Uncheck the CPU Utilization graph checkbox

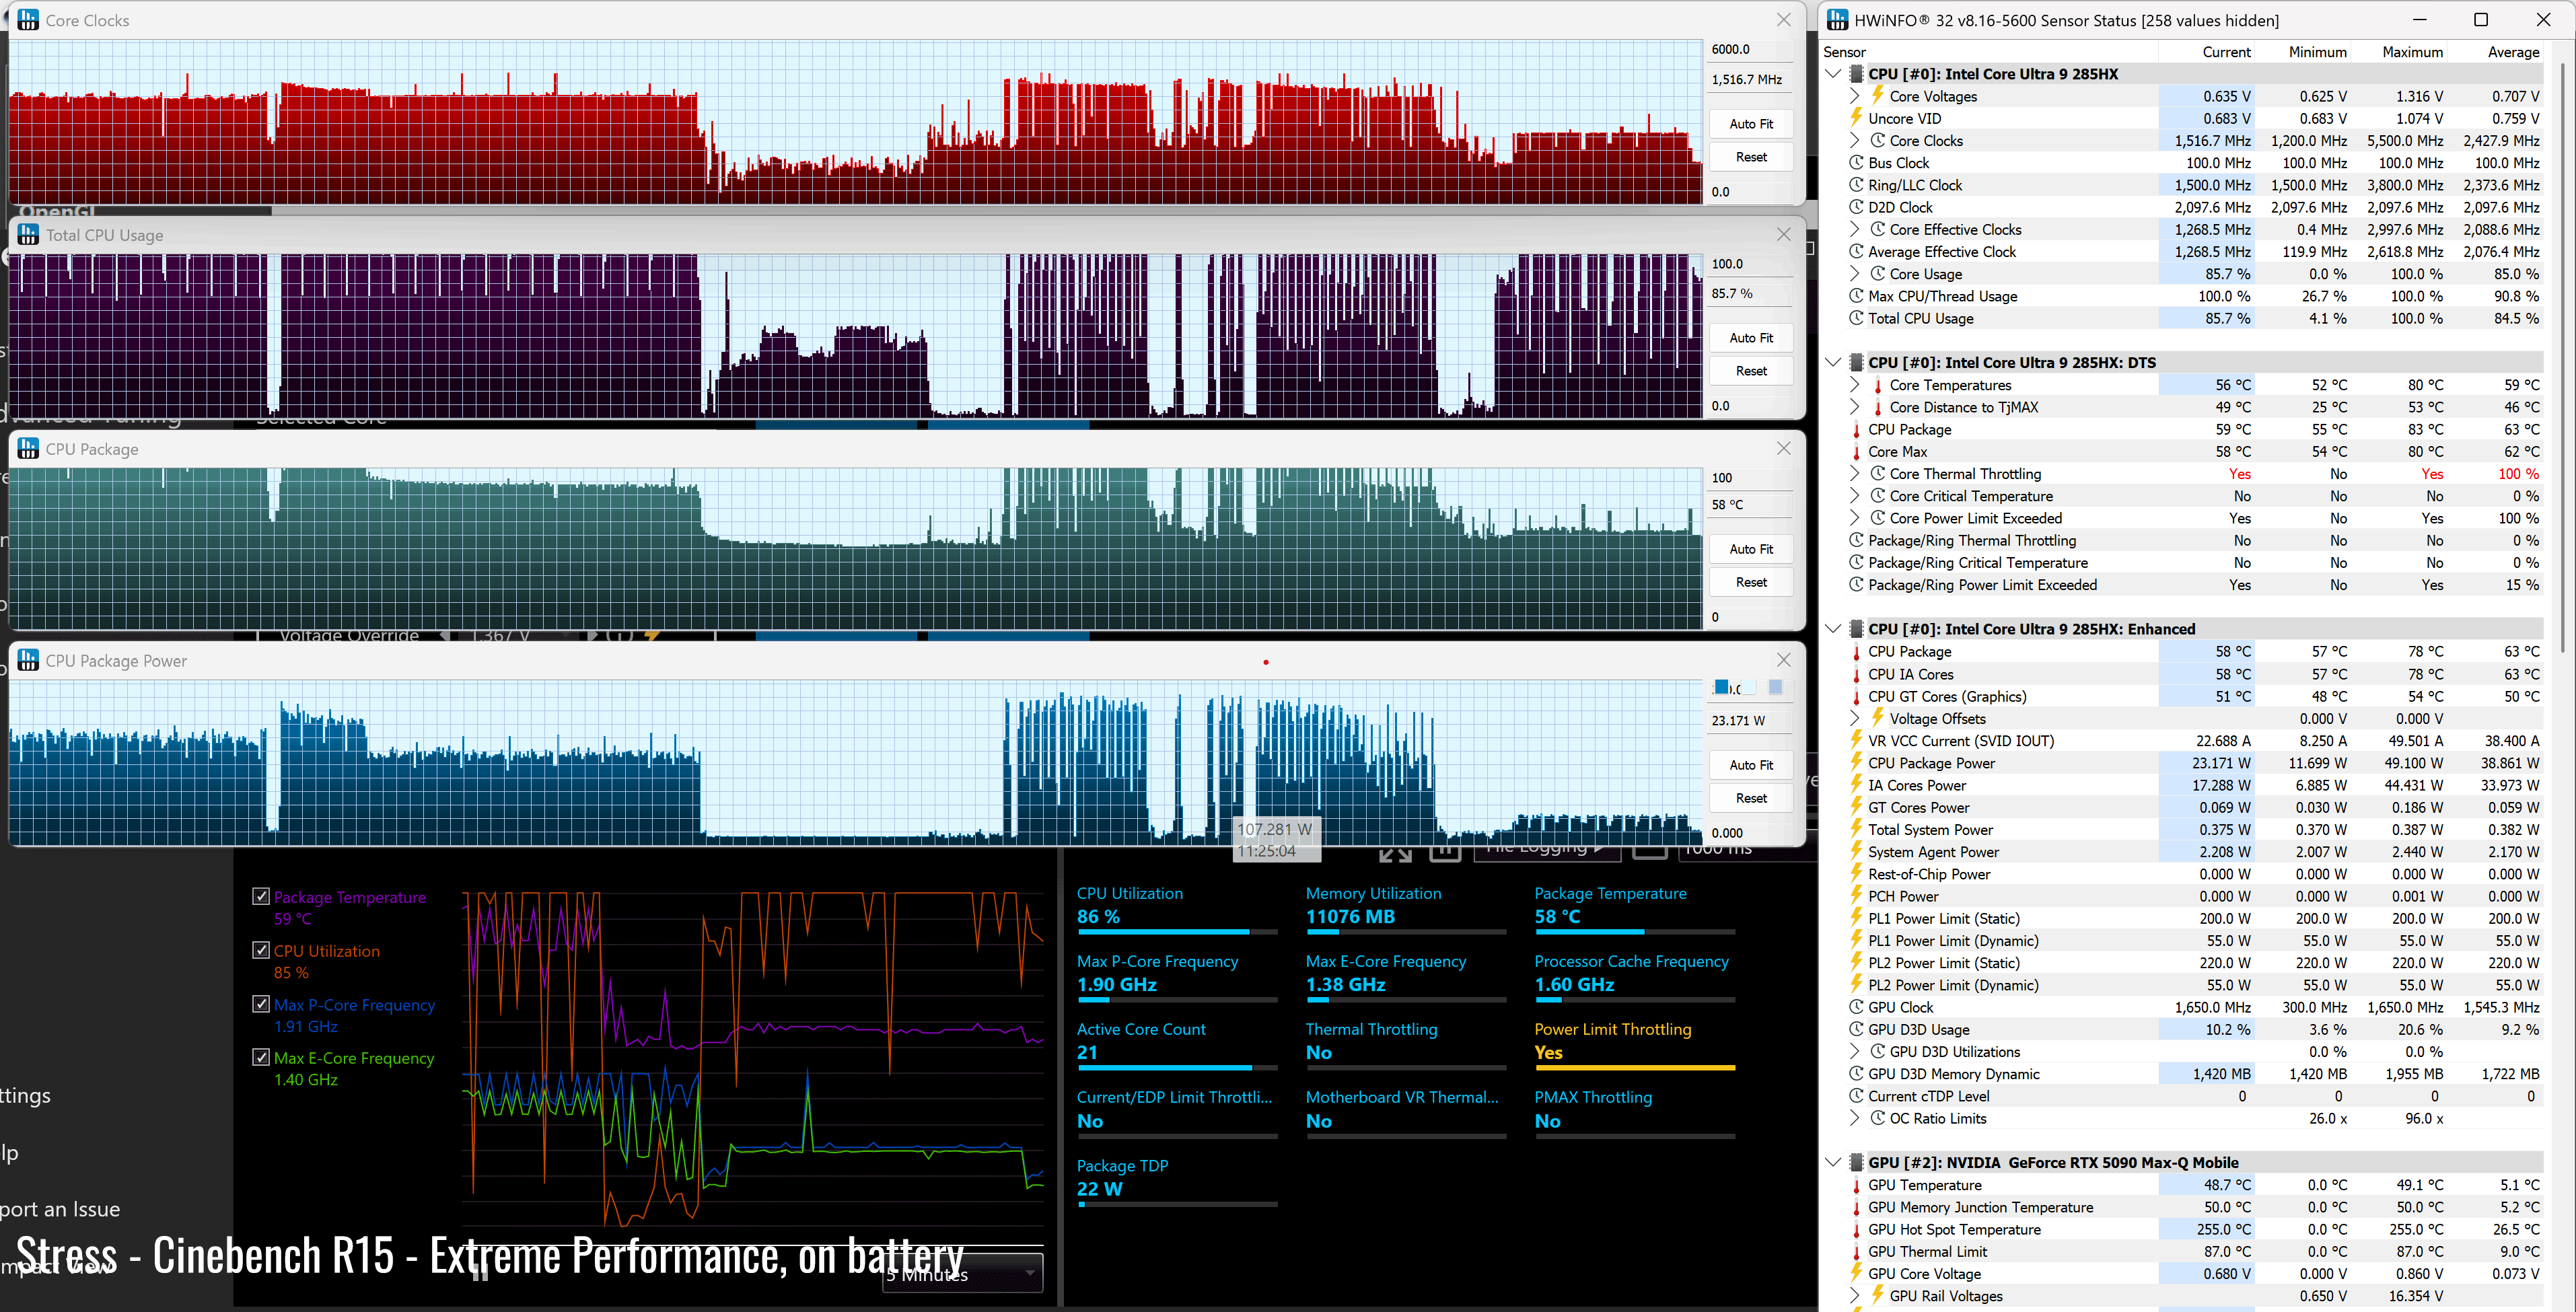261,950
